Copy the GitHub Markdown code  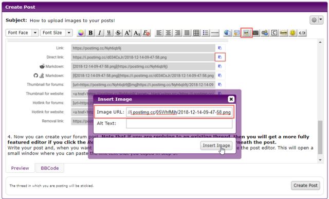[x=220, y=76]
